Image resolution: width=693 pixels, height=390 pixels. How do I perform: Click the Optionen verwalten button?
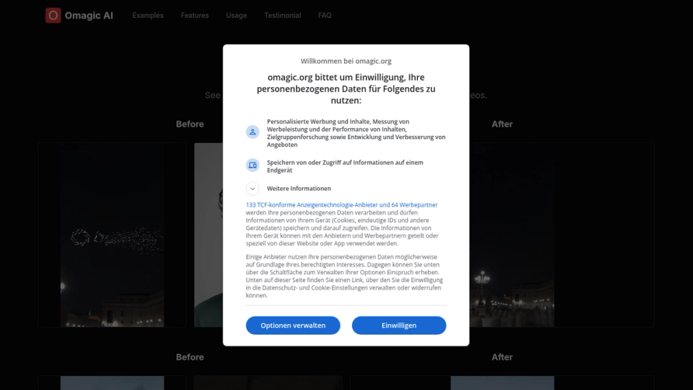coord(293,326)
